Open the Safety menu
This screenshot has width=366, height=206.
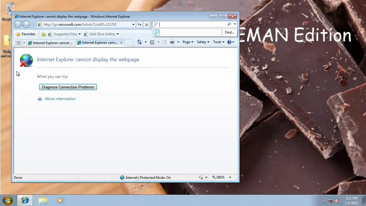pyautogui.click(x=203, y=42)
